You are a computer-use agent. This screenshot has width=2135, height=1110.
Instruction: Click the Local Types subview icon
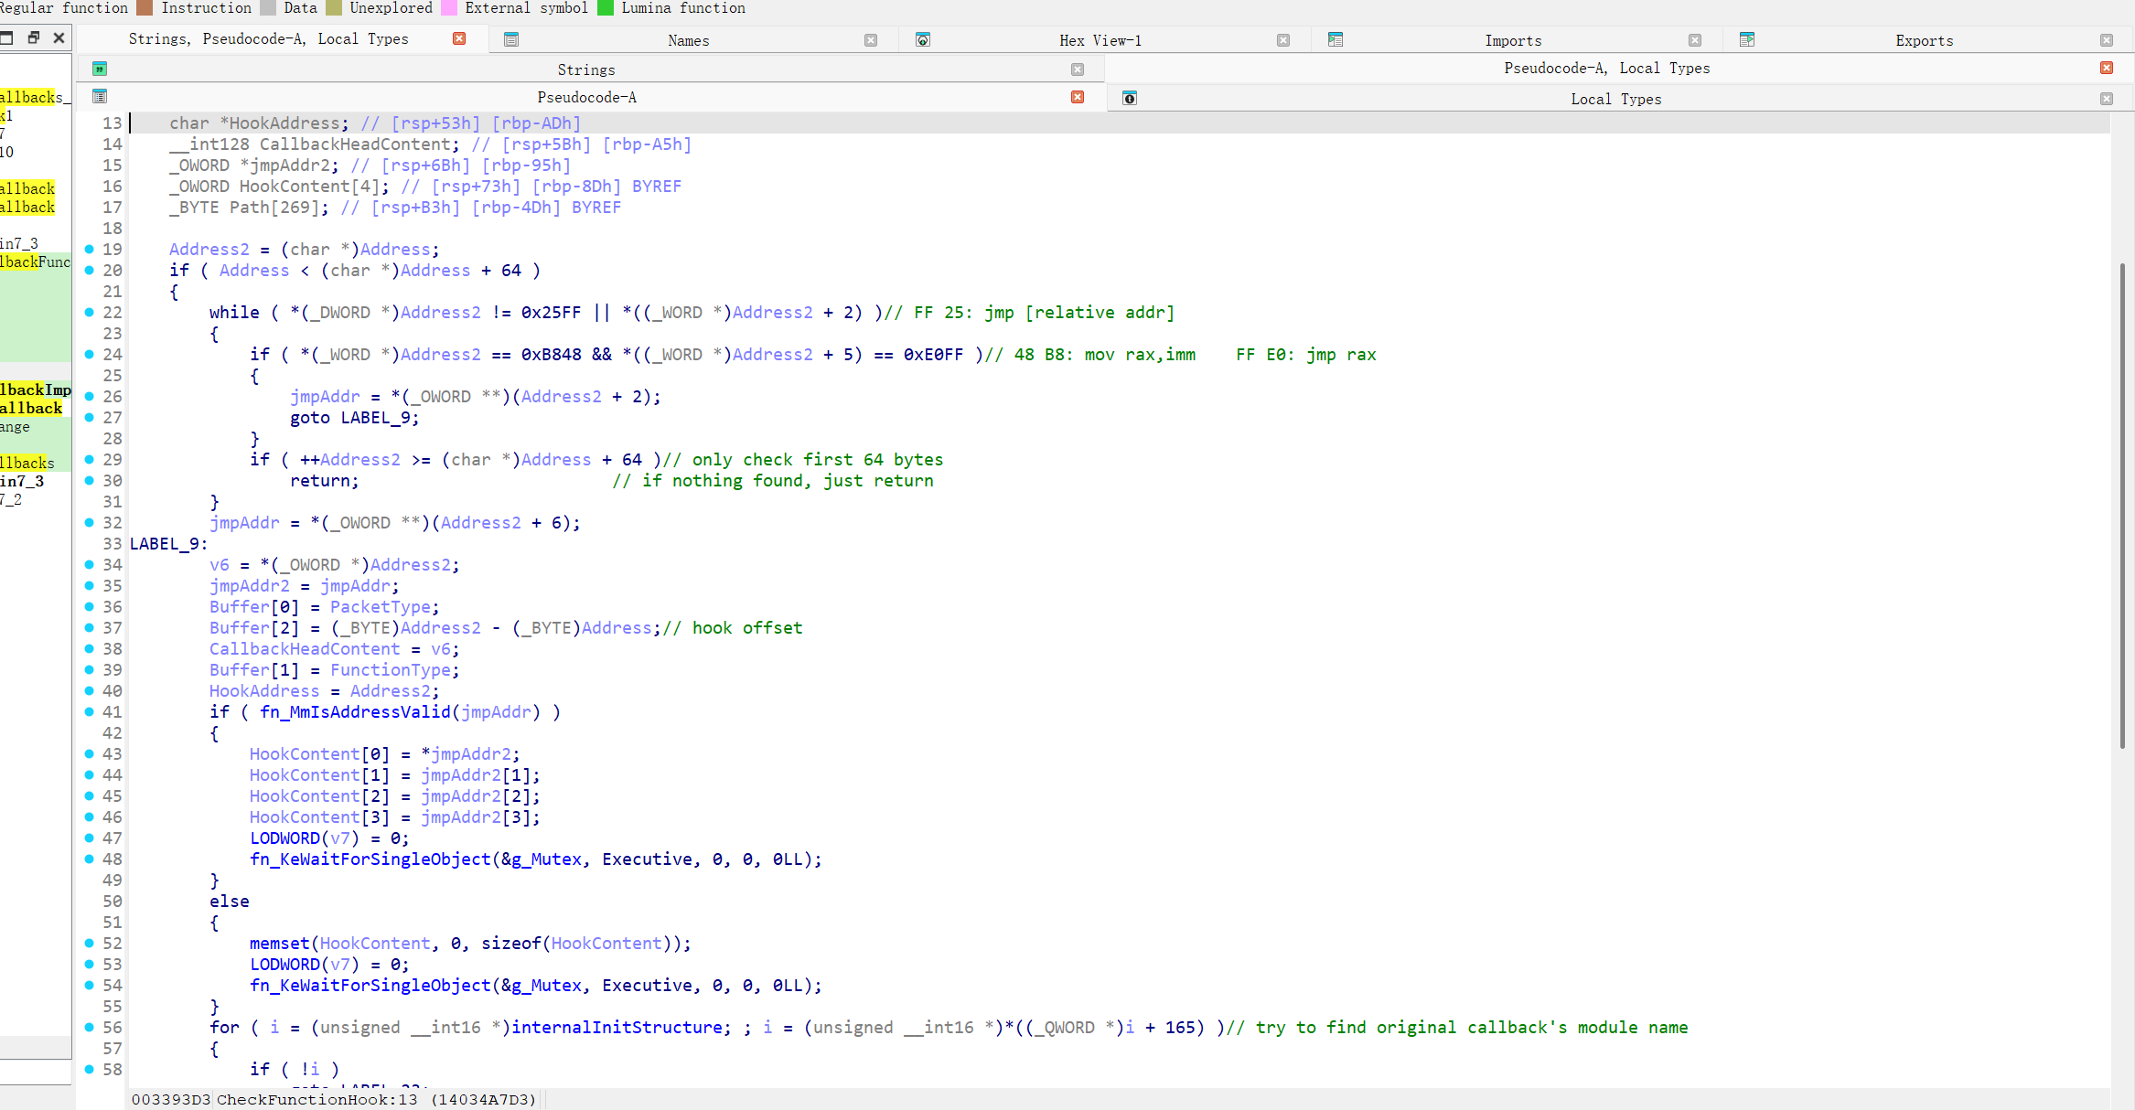click(x=1130, y=98)
